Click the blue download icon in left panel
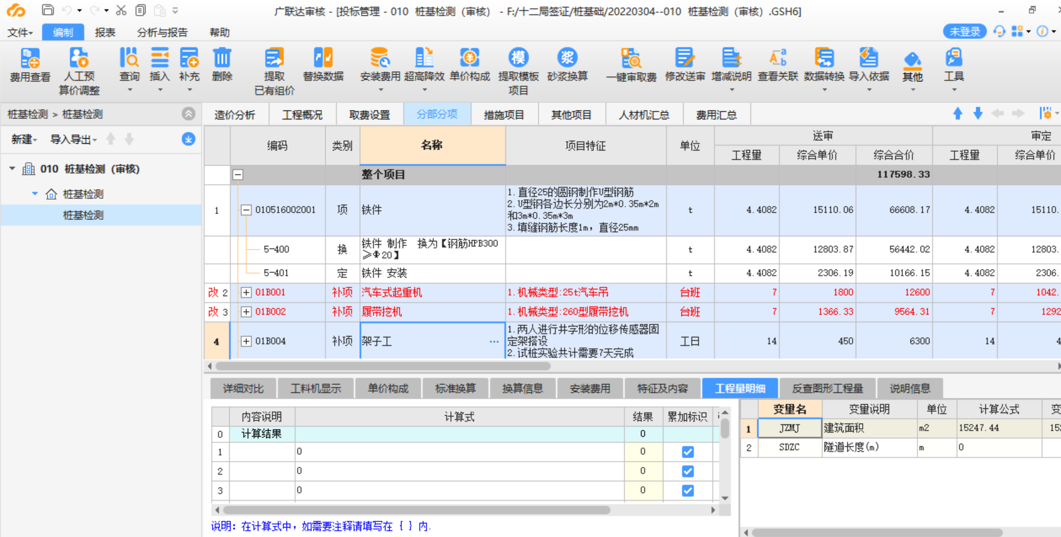Image resolution: width=1061 pixels, height=537 pixels. (189, 139)
